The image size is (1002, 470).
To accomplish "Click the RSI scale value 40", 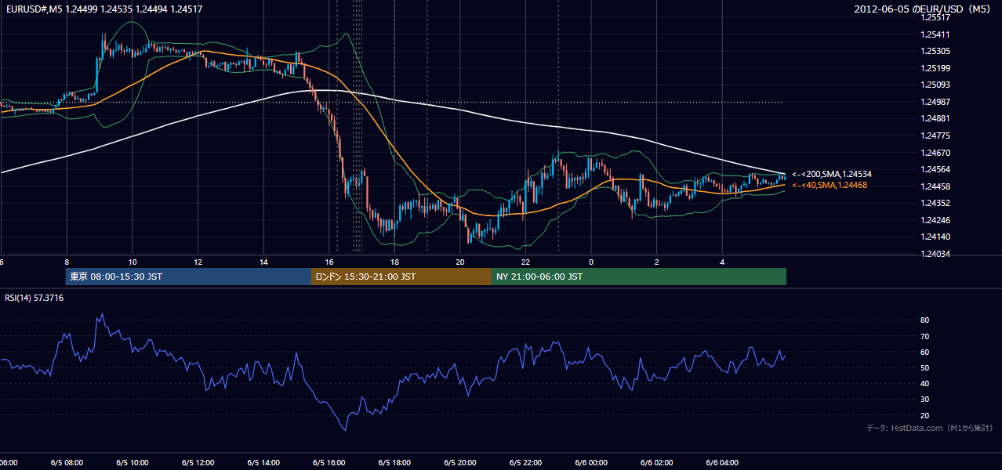I will 924,383.
